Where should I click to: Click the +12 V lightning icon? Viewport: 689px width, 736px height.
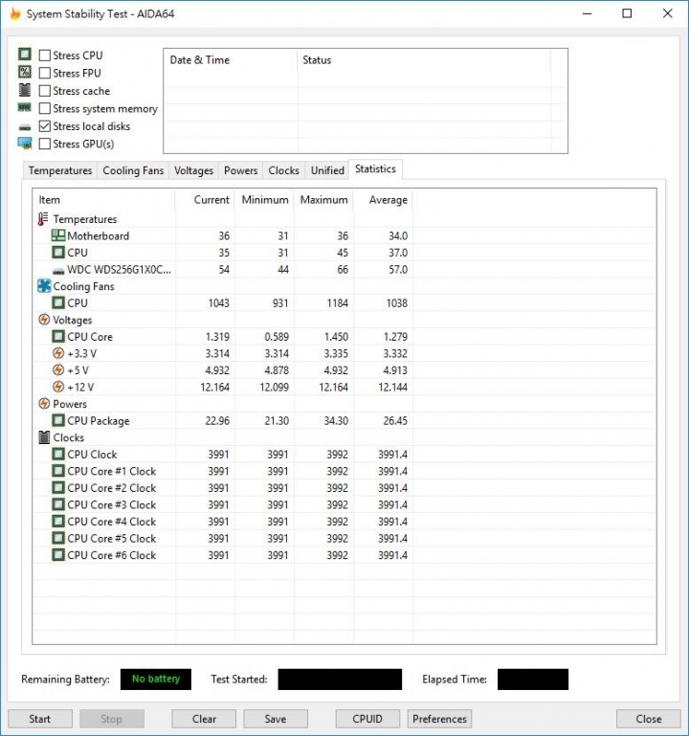58,387
